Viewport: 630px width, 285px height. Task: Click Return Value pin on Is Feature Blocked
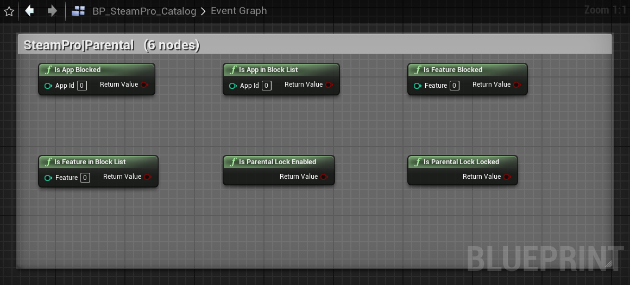click(517, 85)
